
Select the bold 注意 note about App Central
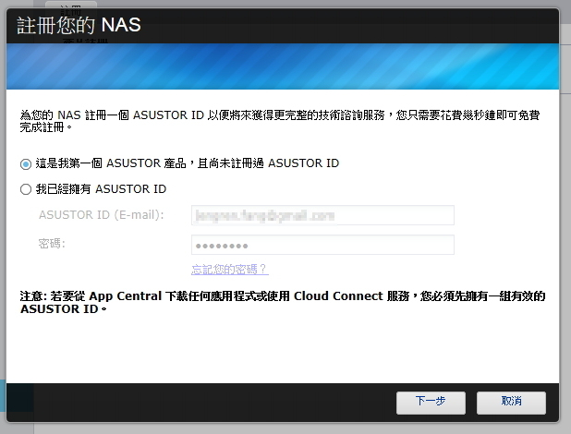tap(283, 302)
